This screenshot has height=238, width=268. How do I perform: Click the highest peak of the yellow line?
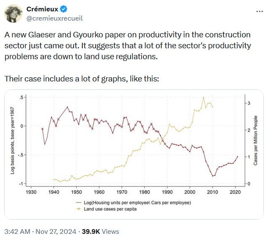tap(204, 97)
